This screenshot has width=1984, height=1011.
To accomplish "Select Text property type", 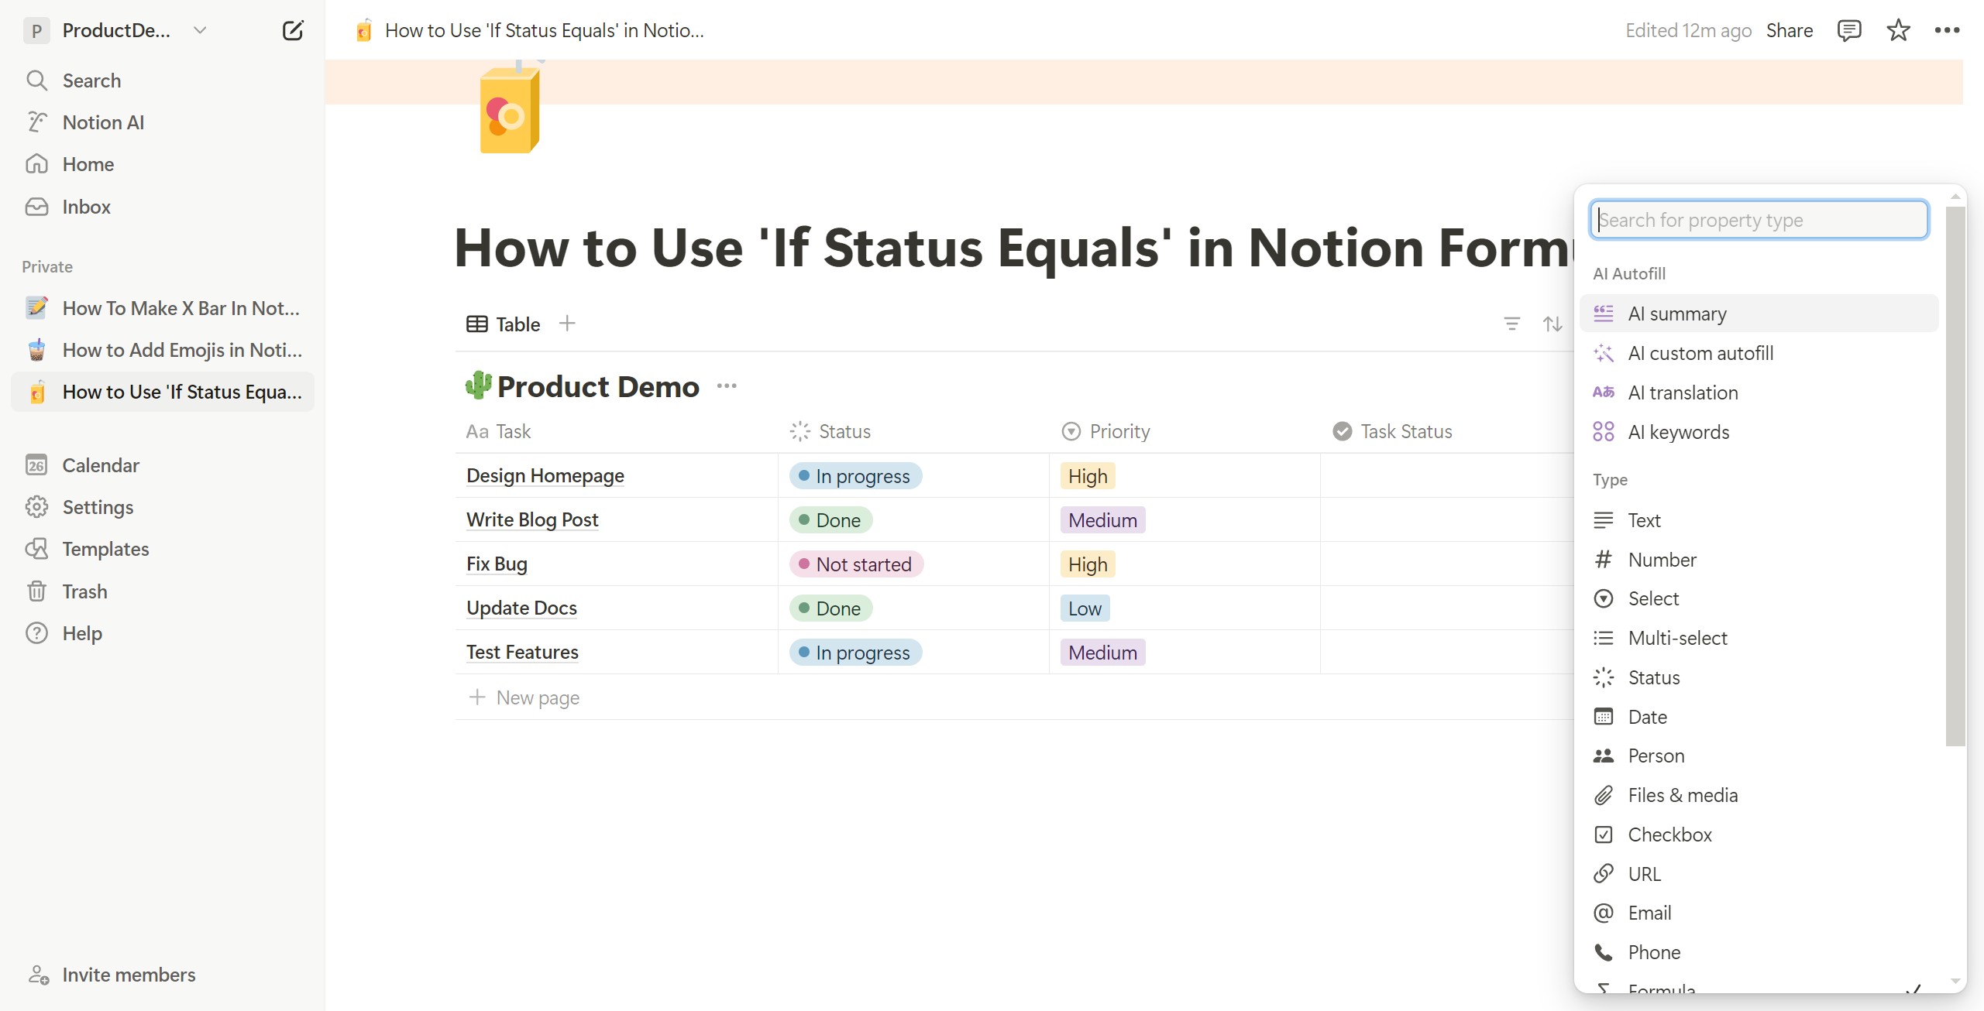I will (1759, 520).
